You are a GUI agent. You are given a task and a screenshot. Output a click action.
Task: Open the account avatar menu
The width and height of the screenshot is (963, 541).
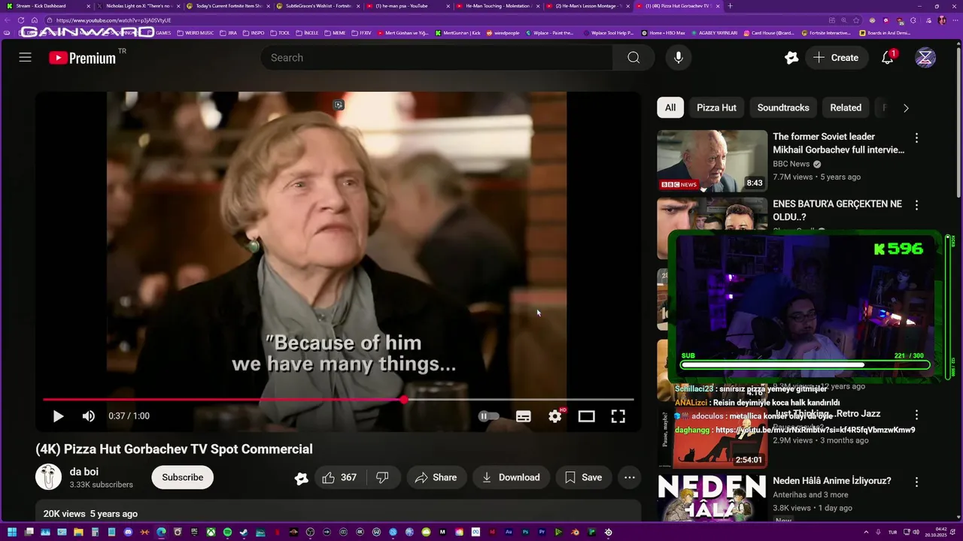pos(925,58)
